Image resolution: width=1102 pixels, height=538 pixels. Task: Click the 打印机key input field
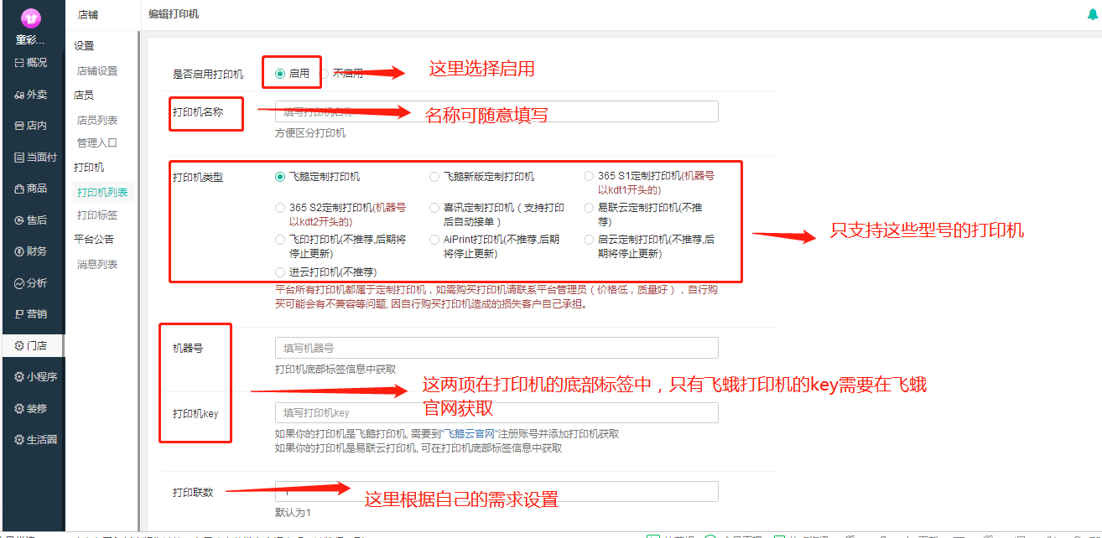(496, 413)
